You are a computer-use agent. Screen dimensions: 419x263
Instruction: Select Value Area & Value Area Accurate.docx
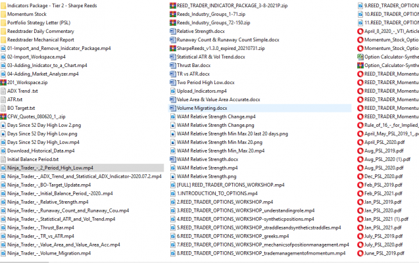coord(218,99)
